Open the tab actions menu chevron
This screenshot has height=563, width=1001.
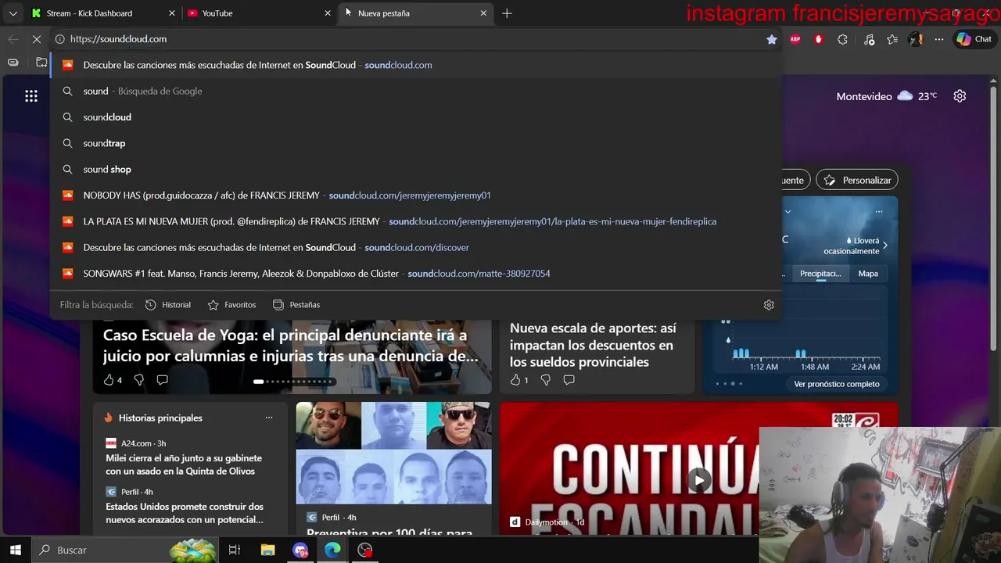13,13
